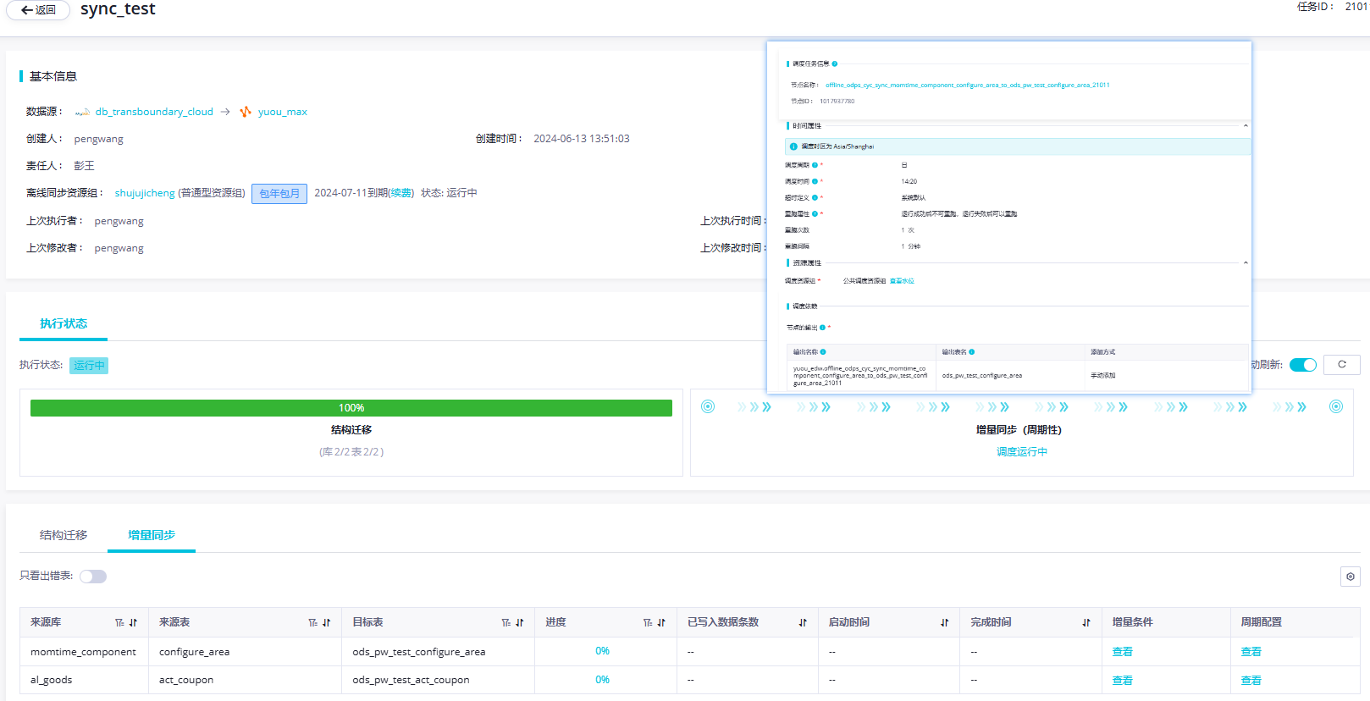
Task: Click the help icon beside 调度任务信息
Action: [x=835, y=63]
